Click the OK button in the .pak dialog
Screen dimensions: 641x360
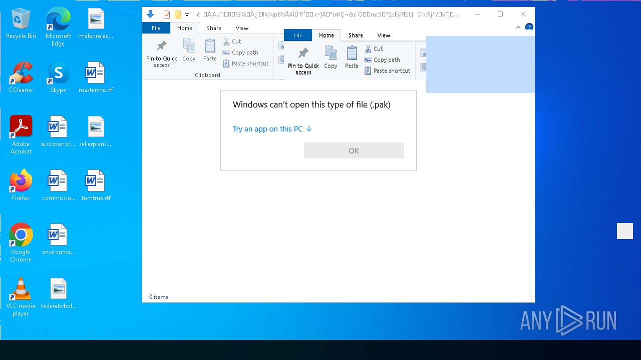pos(354,150)
